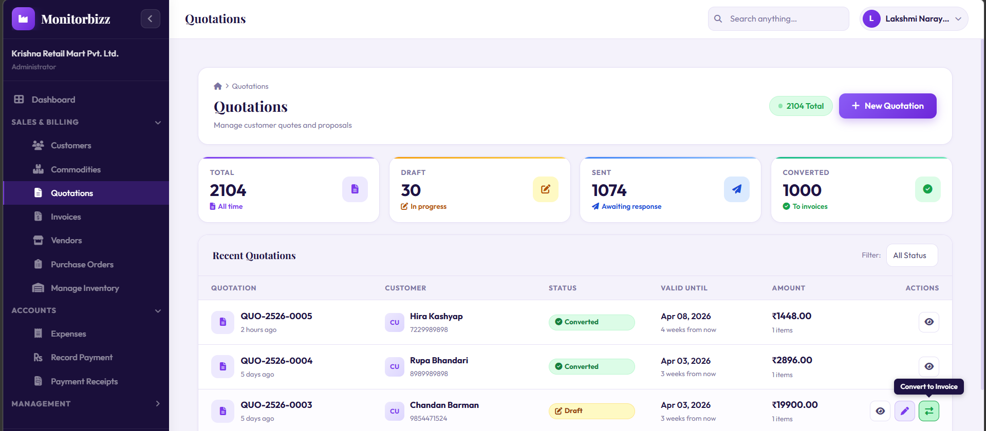This screenshot has height=431, width=986.
Task: Click the edit pencil icon for QUO-2526-0003
Action: click(x=904, y=410)
